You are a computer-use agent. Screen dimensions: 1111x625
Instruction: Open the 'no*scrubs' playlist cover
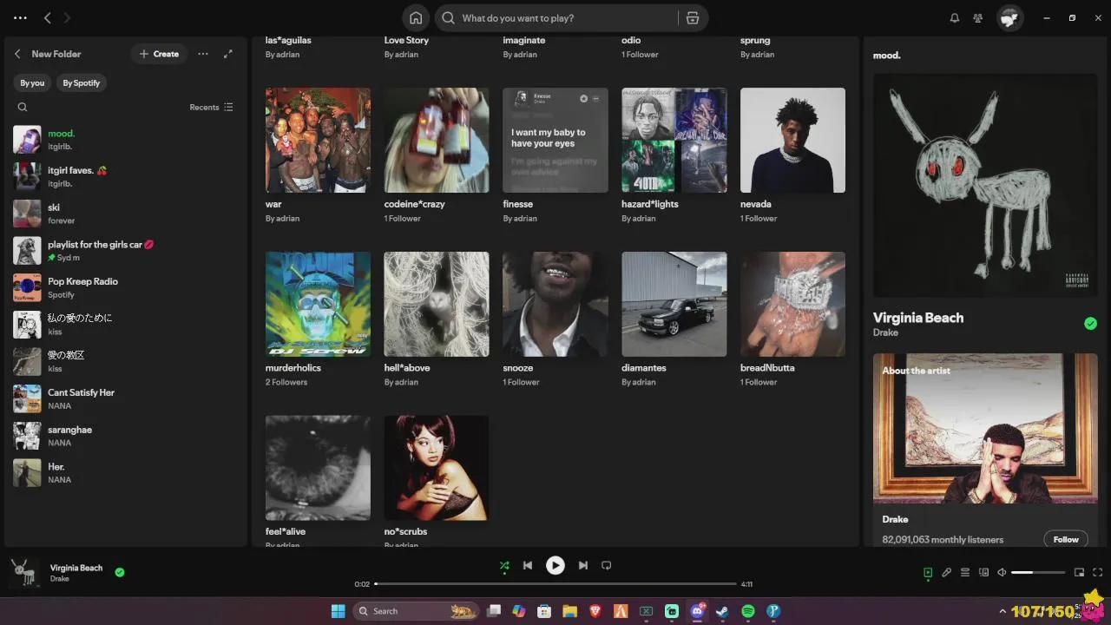pyautogui.click(x=437, y=468)
